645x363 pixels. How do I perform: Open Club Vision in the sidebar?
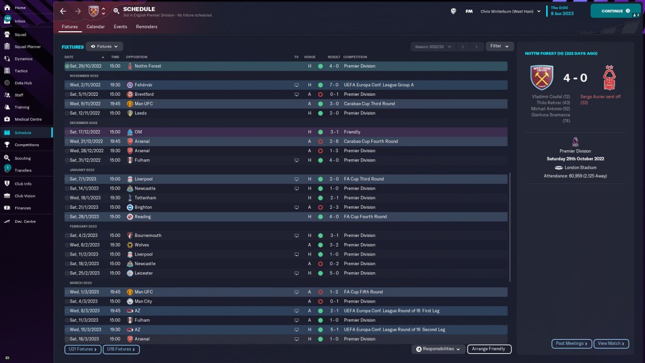point(25,196)
